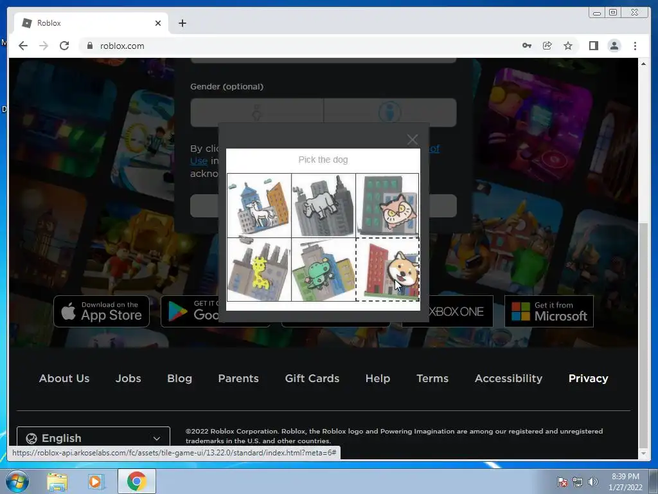The width and height of the screenshot is (658, 494).
Task: Select the white llama tile
Action: tap(259, 205)
